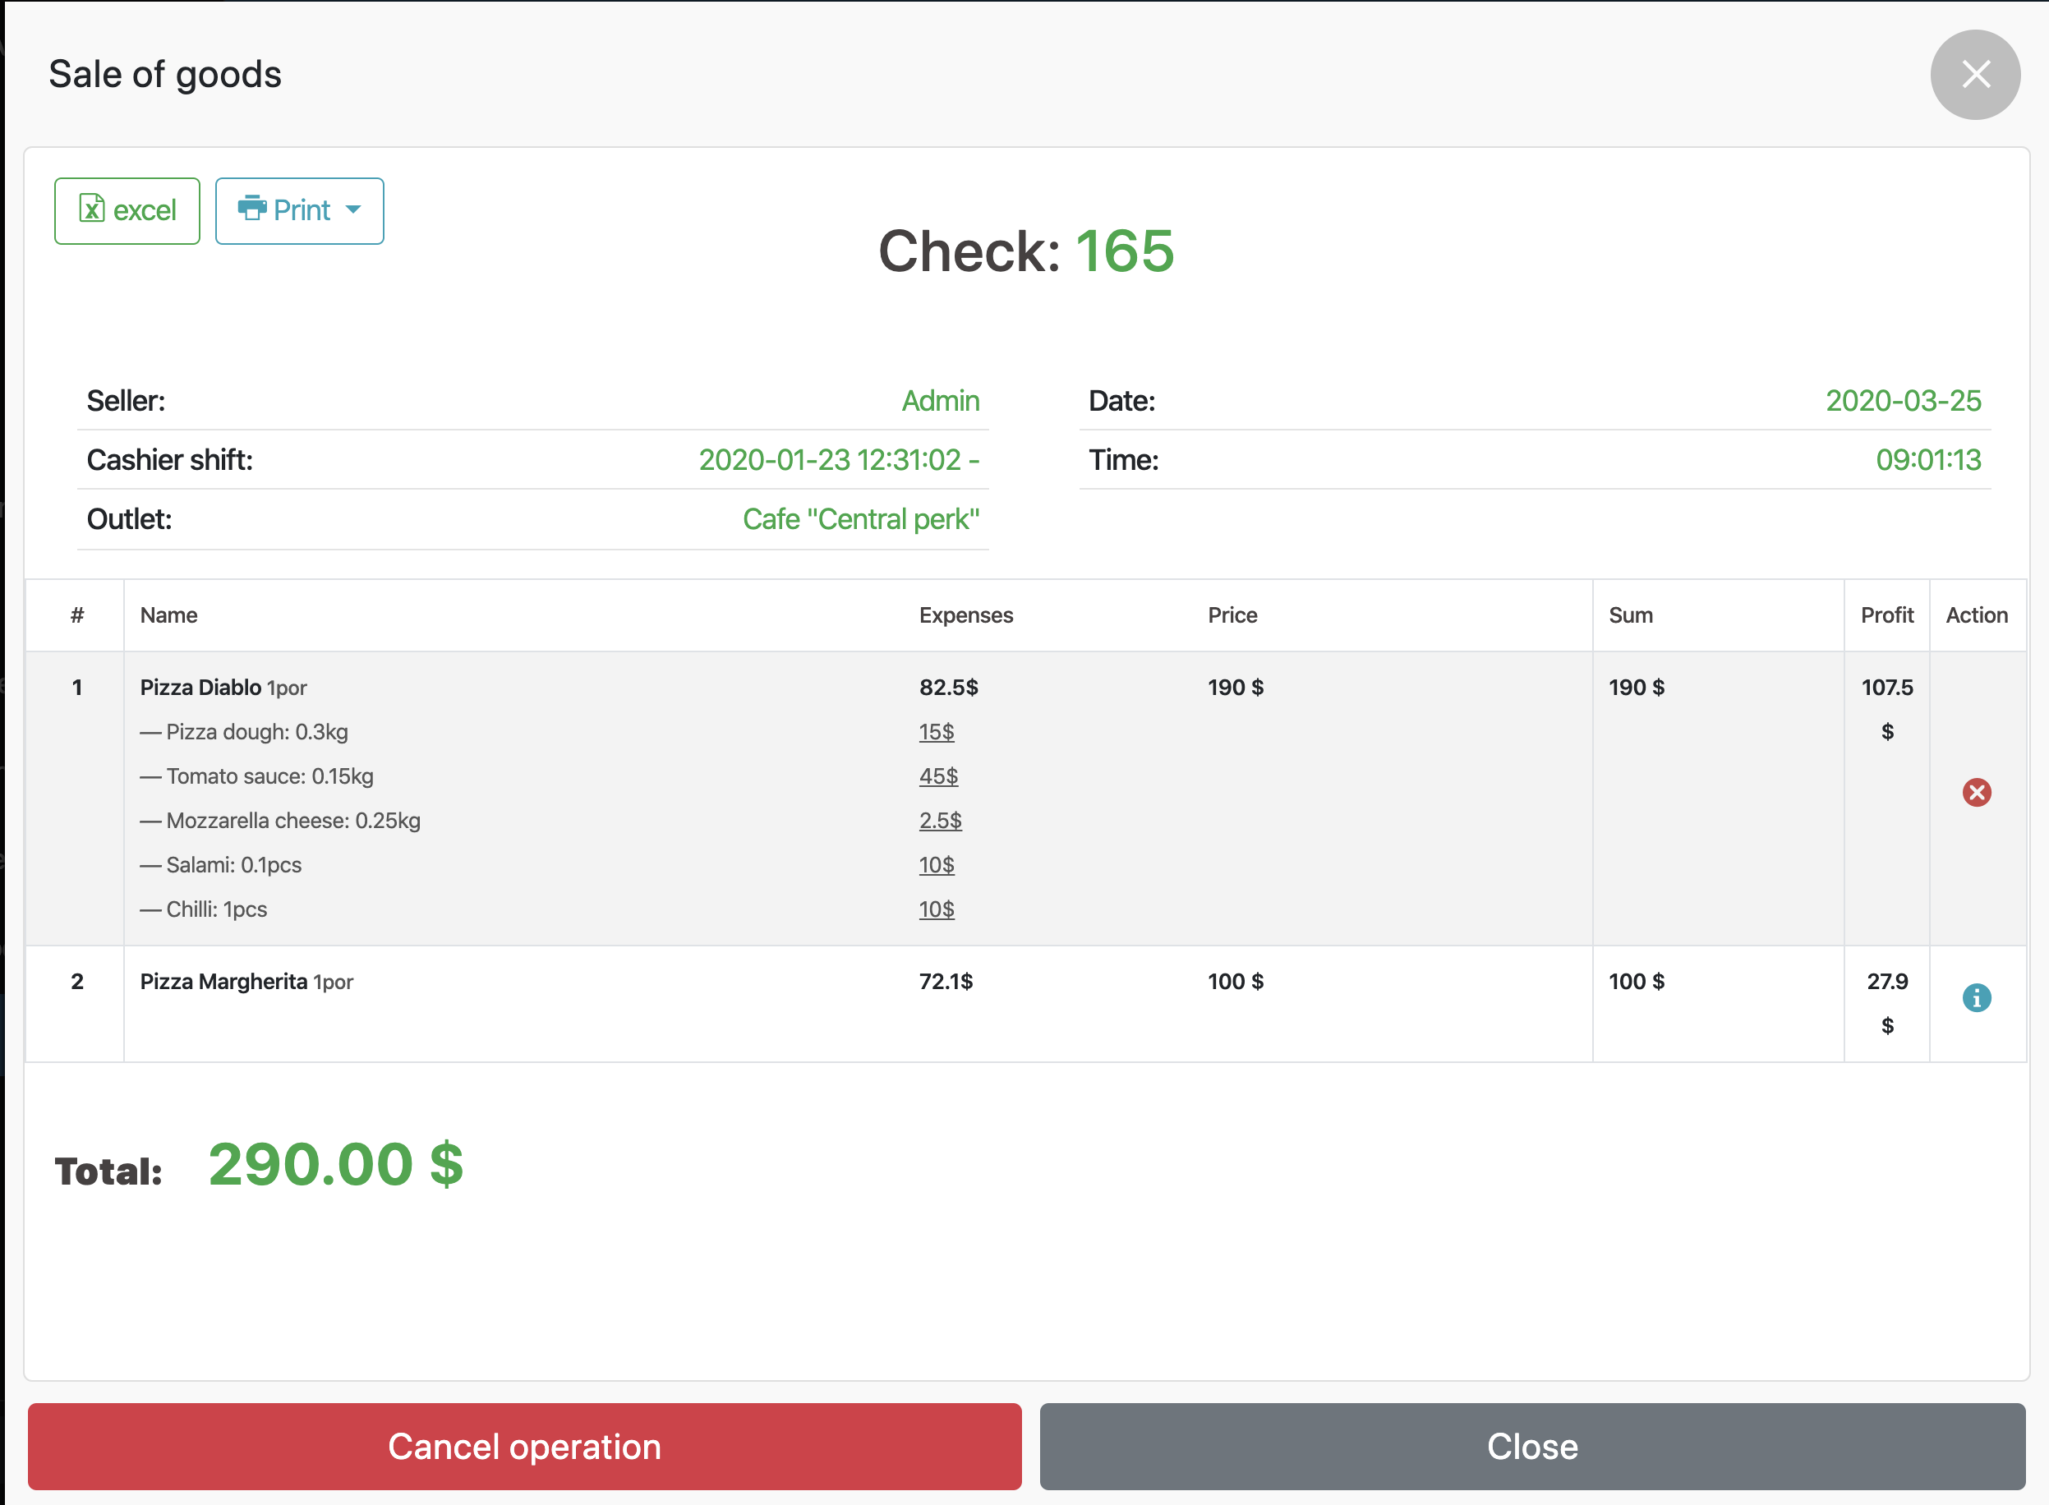Close the dialog with the round X button
The image size is (2049, 1505).
(x=1974, y=75)
